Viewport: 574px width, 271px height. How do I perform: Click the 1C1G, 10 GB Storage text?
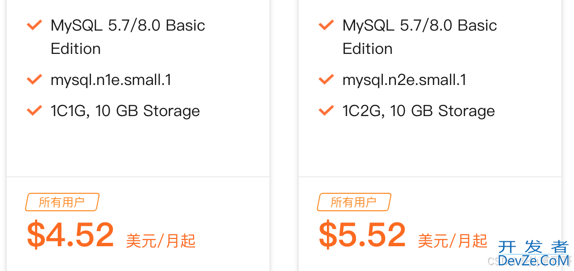click(125, 111)
